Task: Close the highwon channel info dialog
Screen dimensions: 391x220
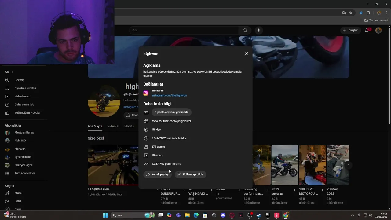Action: [x=246, y=53]
